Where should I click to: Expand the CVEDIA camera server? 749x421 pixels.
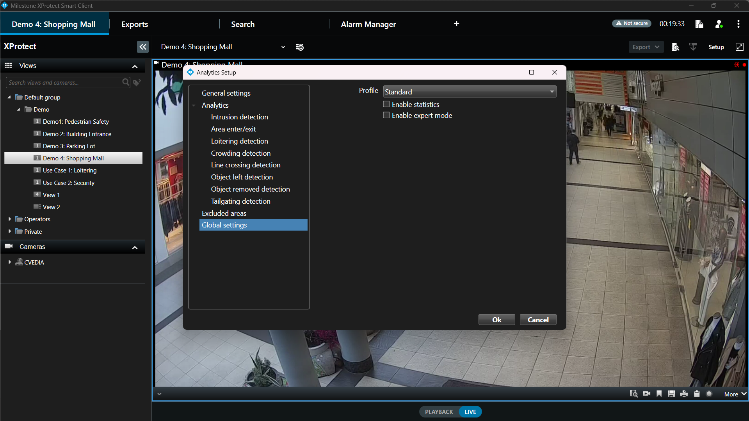pyautogui.click(x=10, y=262)
